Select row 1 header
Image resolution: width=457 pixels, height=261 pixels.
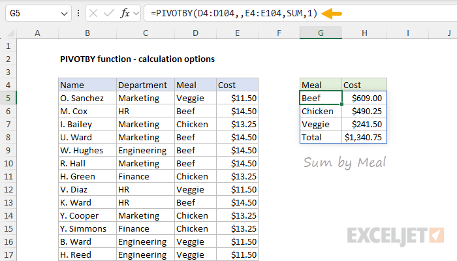point(8,46)
